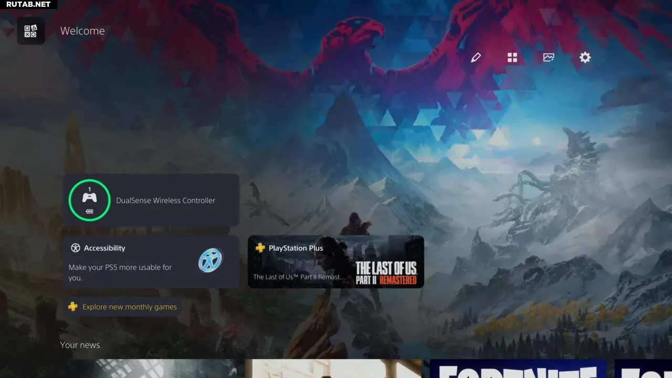The height and width of the screenshot is (378, 672).
Task: Click the PlayStation Plus logo in widget
Action: pos(260,248)
